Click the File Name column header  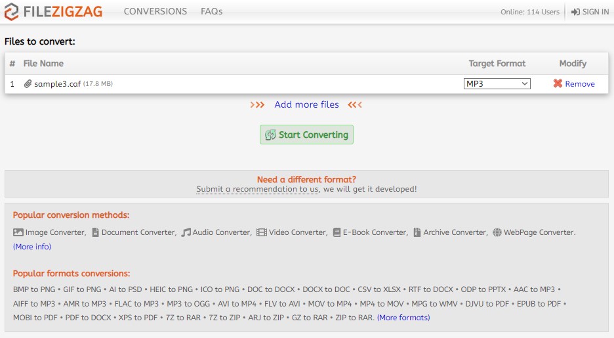coord(43,64)
